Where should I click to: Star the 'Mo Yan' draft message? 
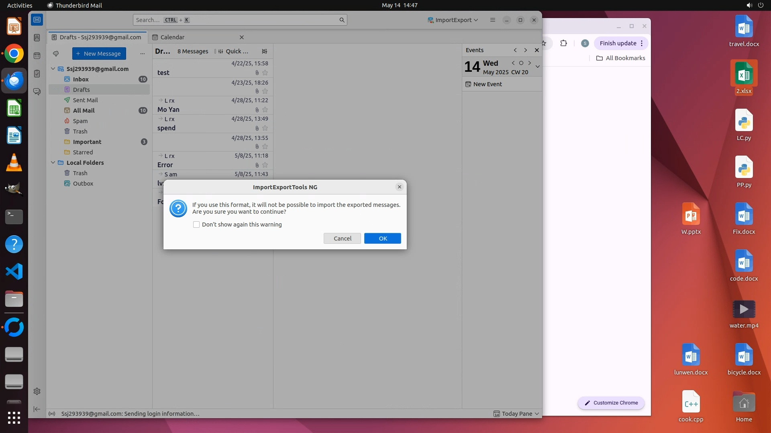click(x=265, y=109)
